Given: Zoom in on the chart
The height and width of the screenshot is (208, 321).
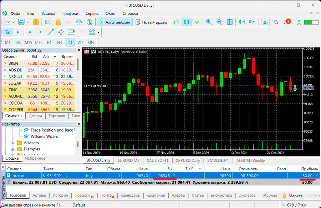Looking at the screenshot, I should [x=209, y=22].
